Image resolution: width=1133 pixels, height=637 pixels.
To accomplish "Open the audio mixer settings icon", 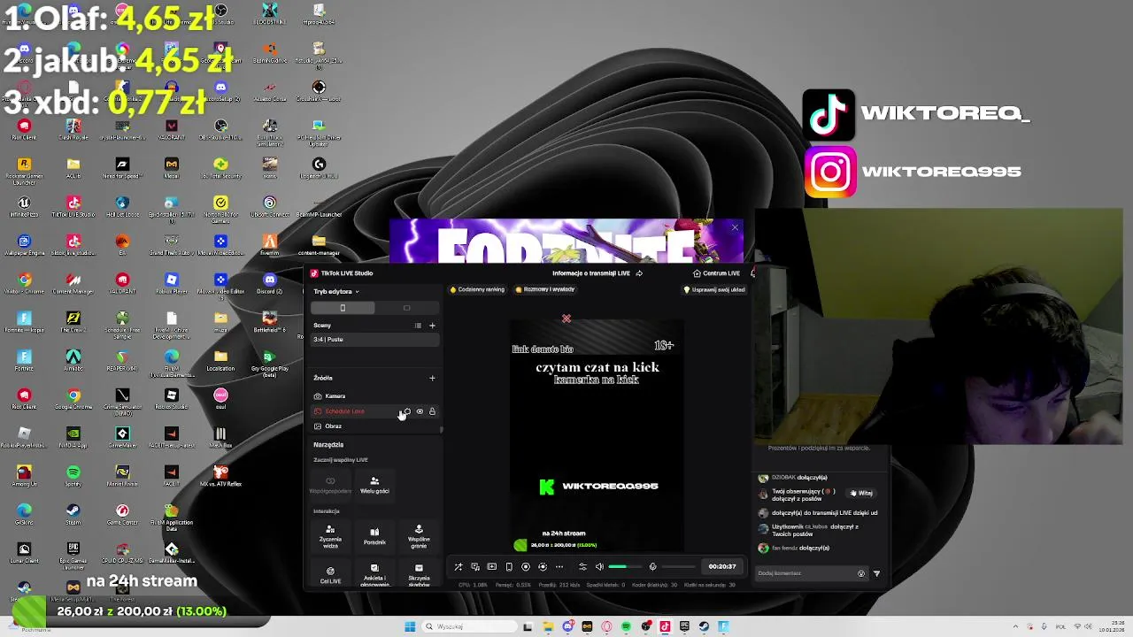I will 582,567.
